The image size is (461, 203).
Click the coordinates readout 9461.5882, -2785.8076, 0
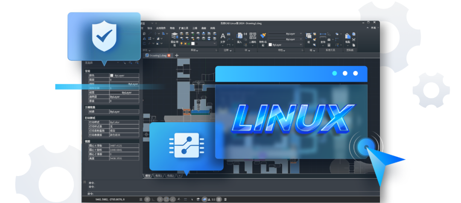pyautogui.click(x=110, y=199)
